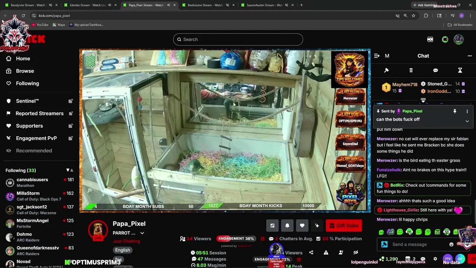Click the English language tag

tap(122, 250)
